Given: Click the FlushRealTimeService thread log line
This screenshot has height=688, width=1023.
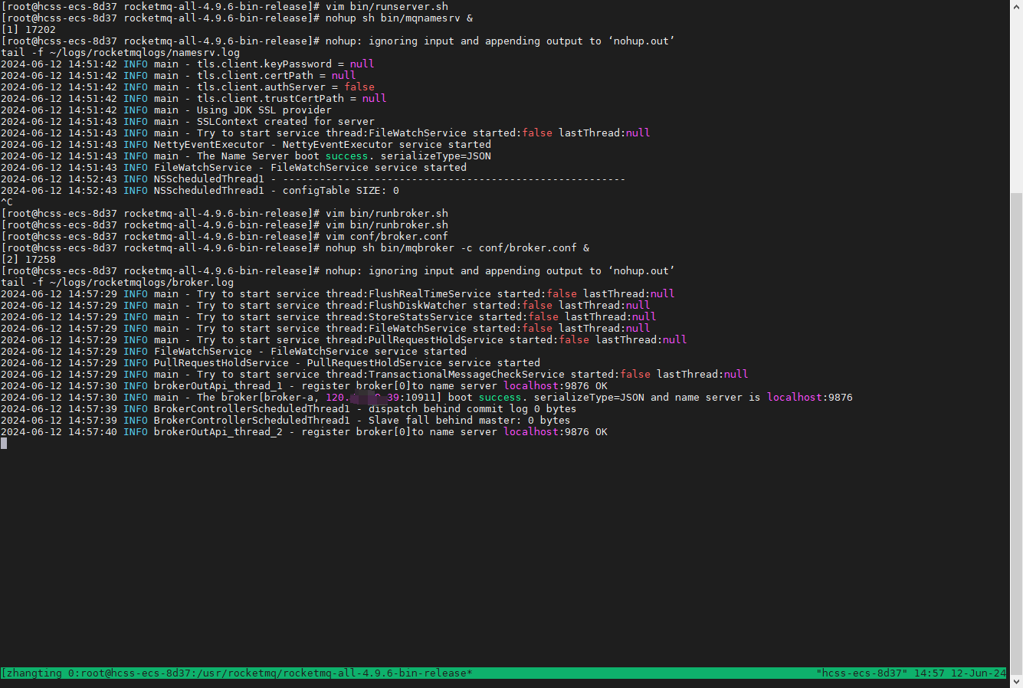Looking at the screenshot, I should 338,294.
